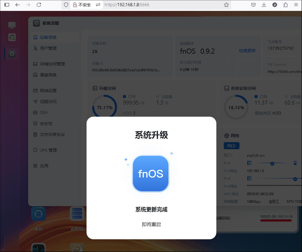Go back using the browser back arrow
Screen dimensions: 302x252
point(17,5)
